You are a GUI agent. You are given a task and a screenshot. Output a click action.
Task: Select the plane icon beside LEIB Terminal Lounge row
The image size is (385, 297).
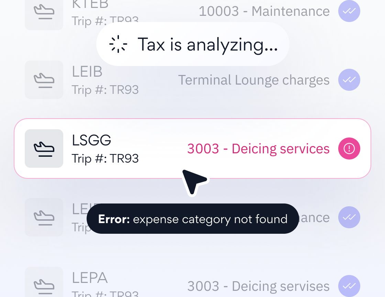[x=44, y=80]
